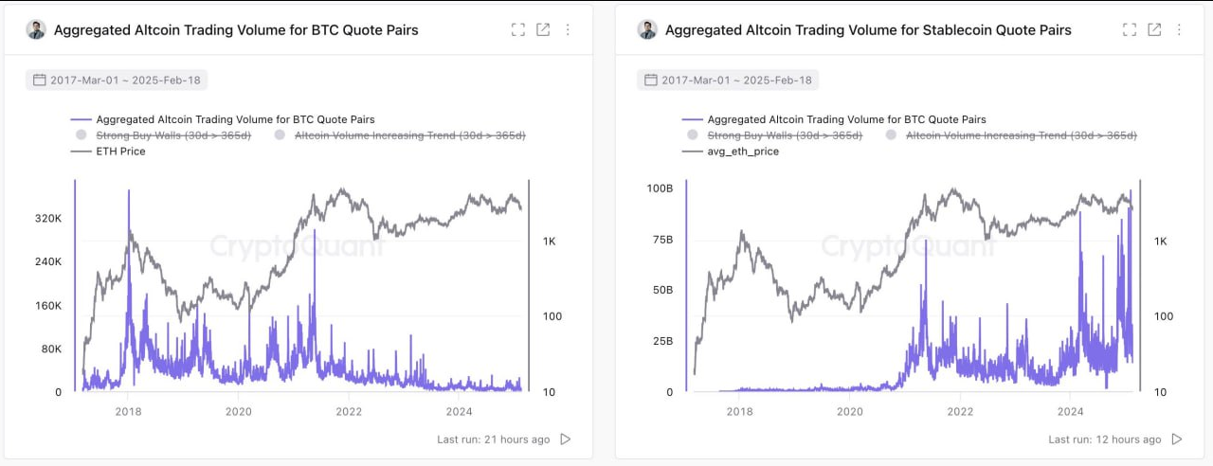Expand Stablecoin Quote Pairs chart to fullscreen

[x=1130, y=29]
